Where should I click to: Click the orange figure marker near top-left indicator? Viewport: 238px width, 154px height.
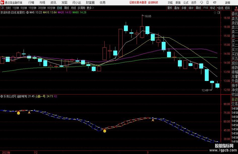tap(29, 112)
